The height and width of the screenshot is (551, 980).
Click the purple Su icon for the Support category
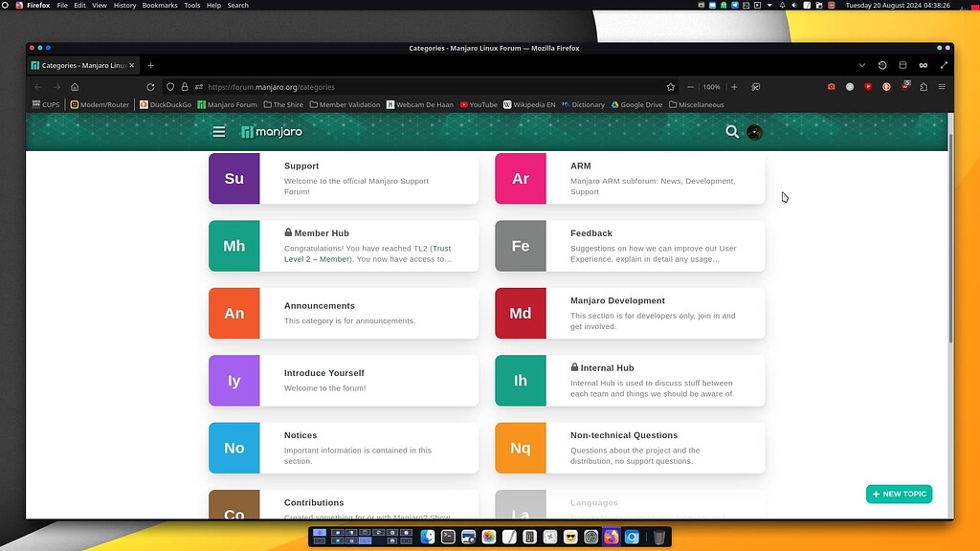pos(234,179)
